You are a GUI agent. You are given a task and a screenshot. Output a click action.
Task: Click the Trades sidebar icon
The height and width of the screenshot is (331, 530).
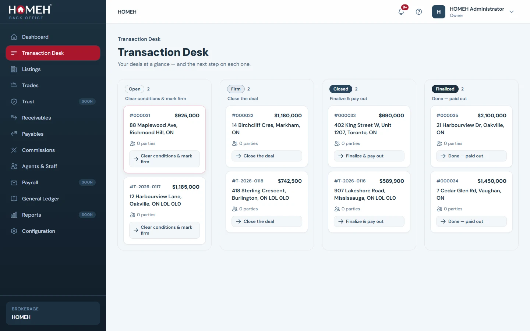(x=14, y=85)
